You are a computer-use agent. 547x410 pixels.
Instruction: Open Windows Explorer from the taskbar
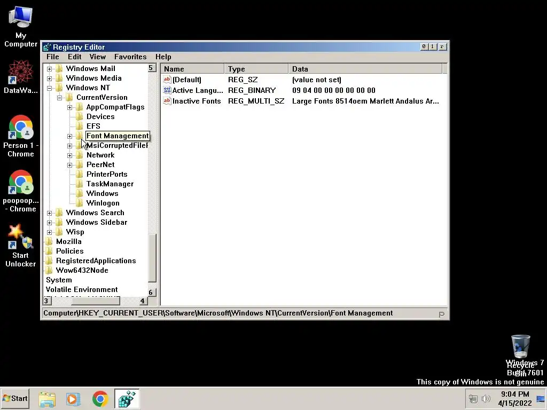[x=47, y=399]
